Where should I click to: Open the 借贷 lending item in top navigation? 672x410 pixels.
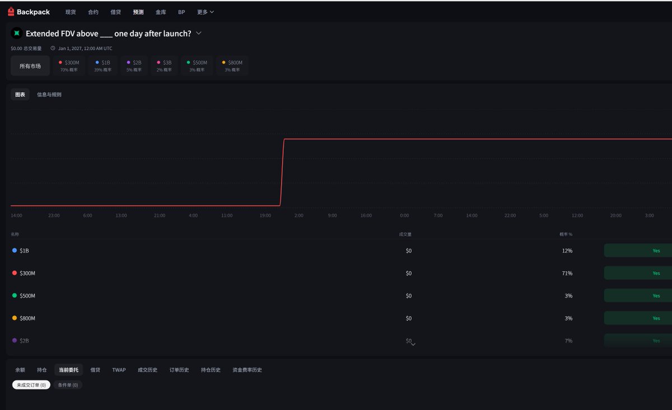(x=115, y=12)
